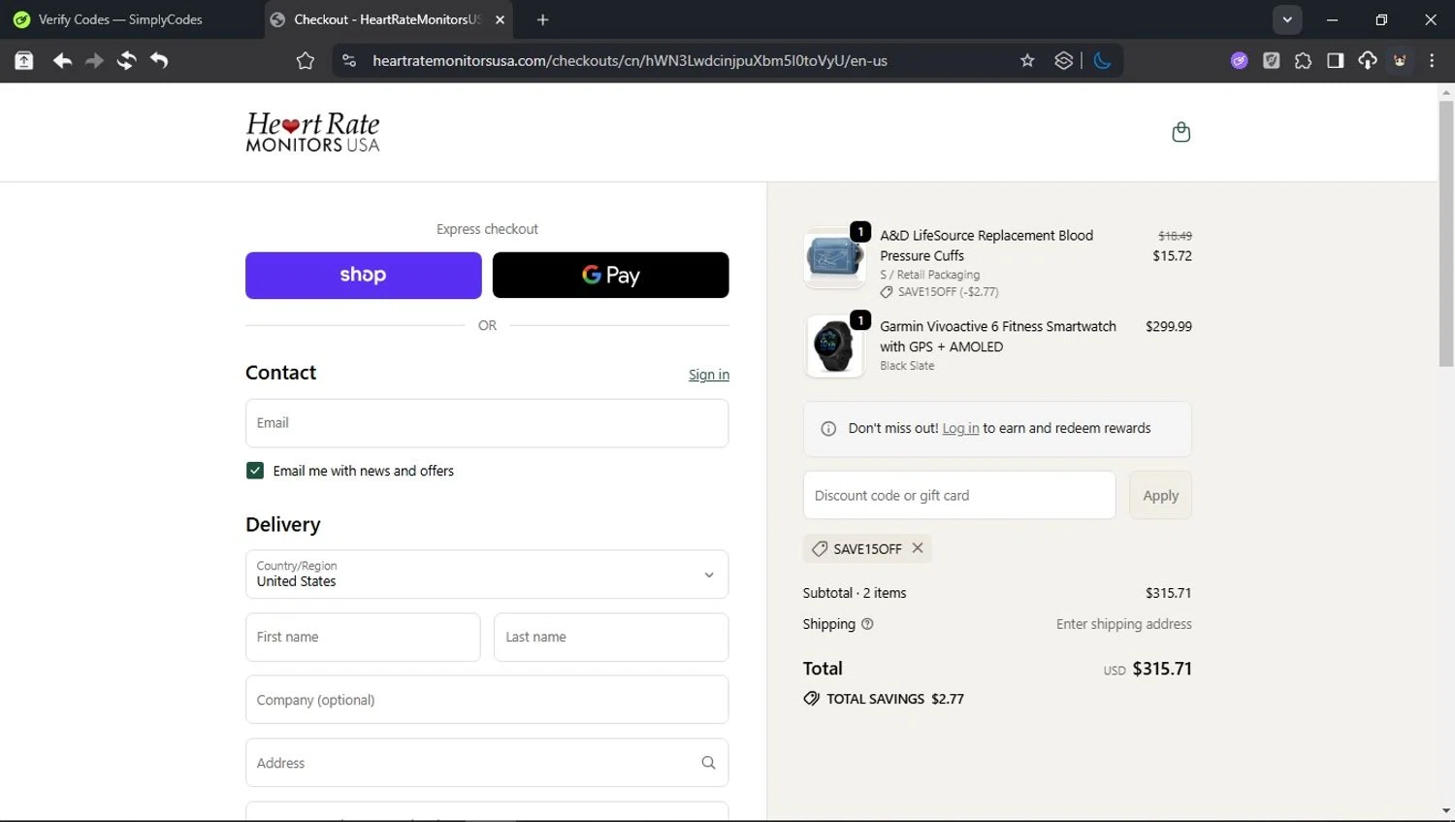Click the leftmost upload-box icon in toolbar
The width and height of the screenshot is (1455, 822).
pos(24,60)
